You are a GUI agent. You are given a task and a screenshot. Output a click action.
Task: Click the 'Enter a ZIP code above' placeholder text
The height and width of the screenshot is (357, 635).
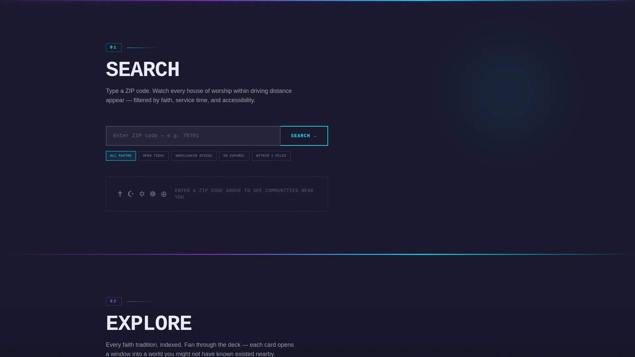click(x=244, y=194)
